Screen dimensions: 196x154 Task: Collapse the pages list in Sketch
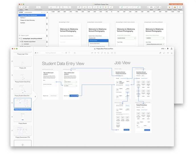44,12
